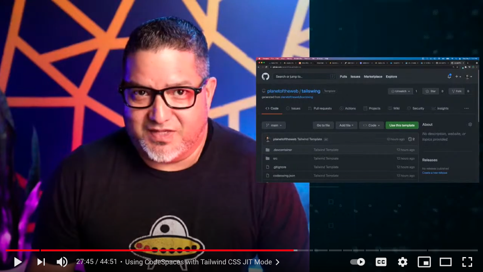Skip to the next video
Screen dimensions: 483x272
tap(41, 262)
